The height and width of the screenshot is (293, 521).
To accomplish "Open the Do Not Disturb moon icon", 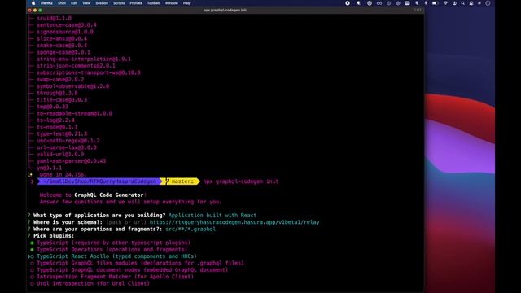I will (417, 3).
